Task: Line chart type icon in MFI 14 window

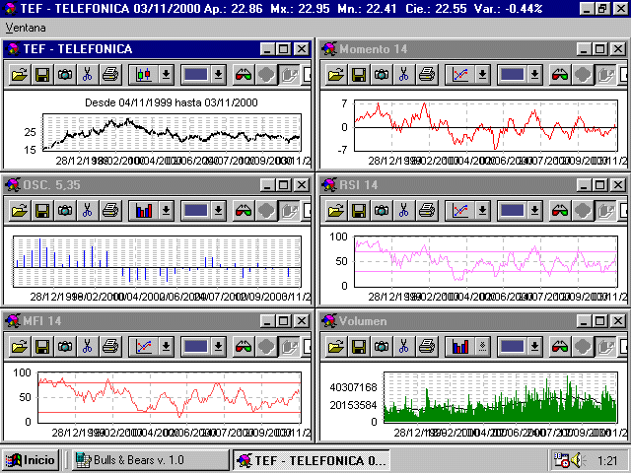Action: click(x=143, y=346)
